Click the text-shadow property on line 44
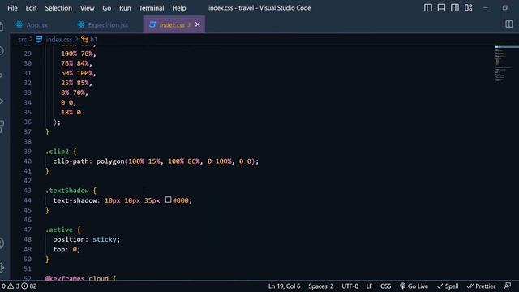519x292 pixels. point(75,200)
